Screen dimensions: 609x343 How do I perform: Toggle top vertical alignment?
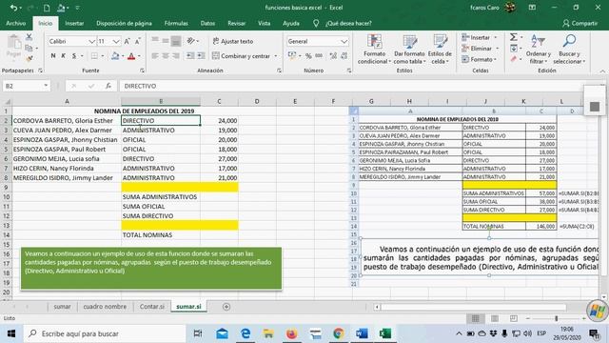(155, 40)
